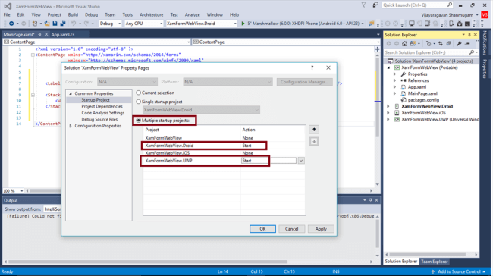This screenshot has height=276, width=493.
Task: Click the Apply button
Action: click(321, 229)
